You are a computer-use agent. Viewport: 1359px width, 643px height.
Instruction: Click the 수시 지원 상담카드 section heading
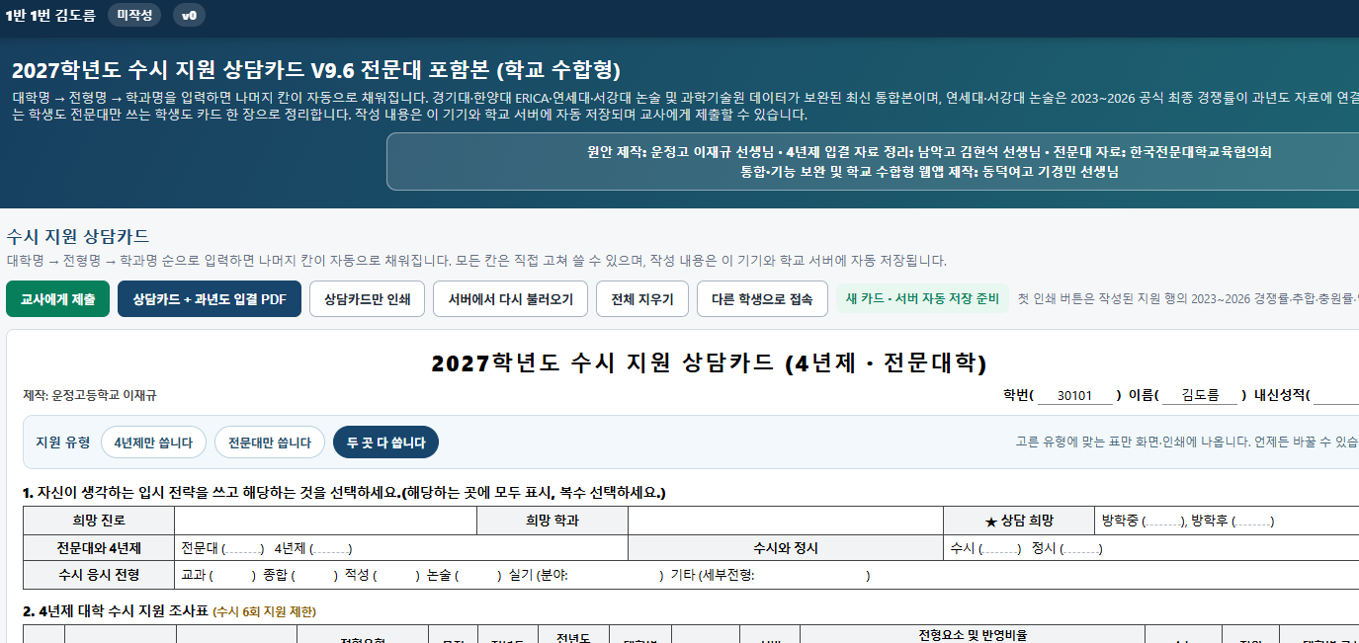coord(78,236)
